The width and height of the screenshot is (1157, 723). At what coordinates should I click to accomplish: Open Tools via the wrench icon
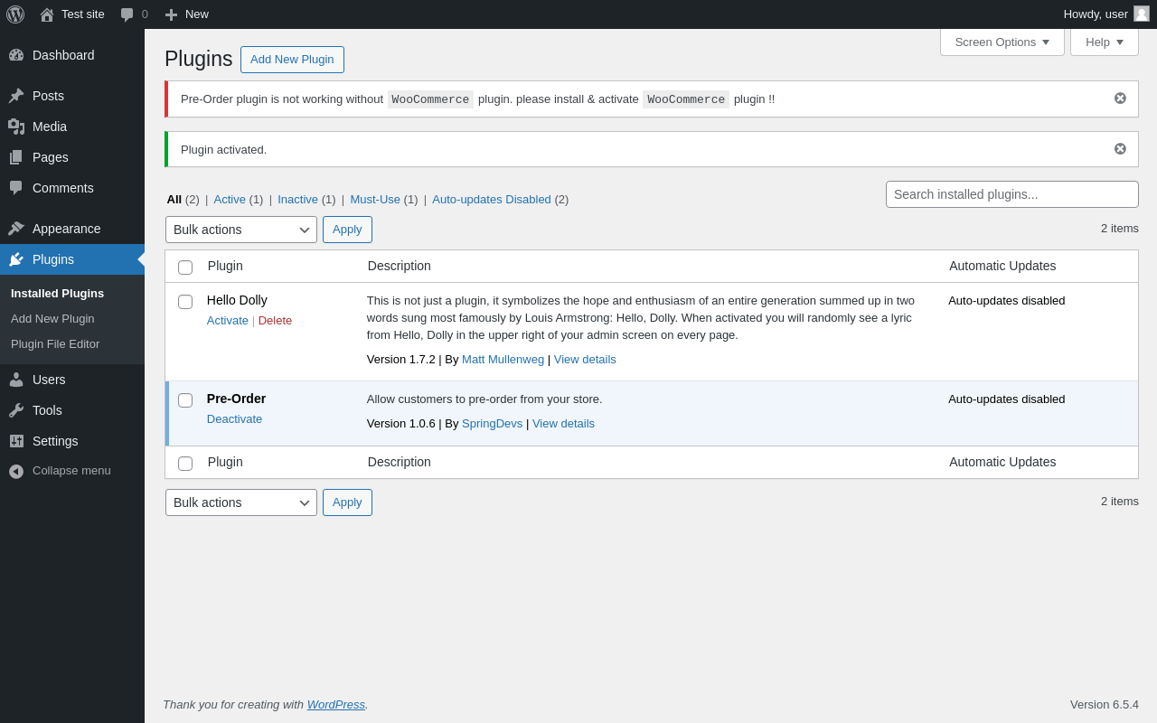pos(16,410)
